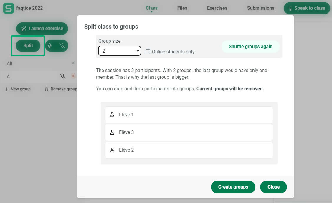Image resolution: width=332 pixels, height=203 pixels.
Task: Enable Online students only checkbox
Action: click(148, 52)
